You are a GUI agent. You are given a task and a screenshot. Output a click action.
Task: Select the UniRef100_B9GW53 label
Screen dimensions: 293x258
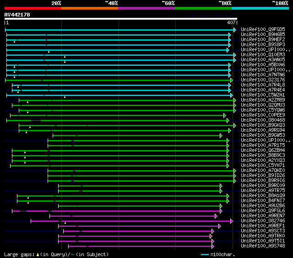click(x=263, y=135)
